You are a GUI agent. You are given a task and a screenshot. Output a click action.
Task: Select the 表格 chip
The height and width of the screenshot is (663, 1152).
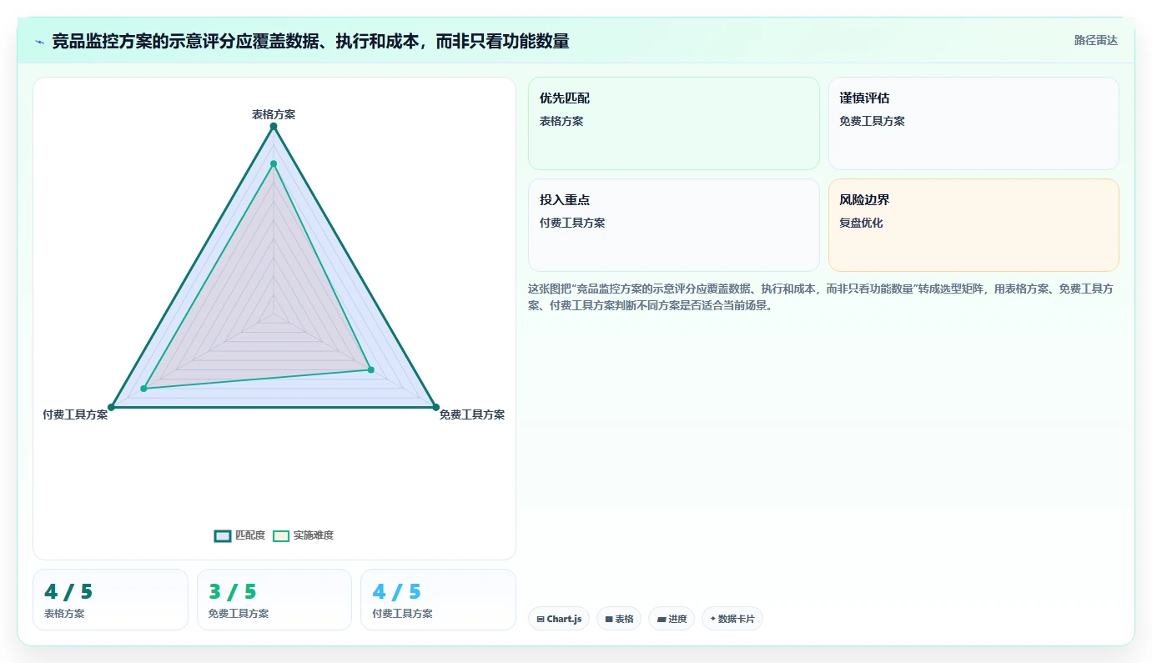619,619
